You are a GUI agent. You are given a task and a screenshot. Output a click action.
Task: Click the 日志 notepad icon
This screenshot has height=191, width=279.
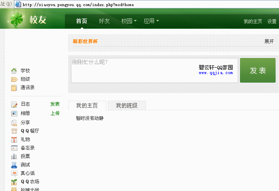[x=14, y=104]
